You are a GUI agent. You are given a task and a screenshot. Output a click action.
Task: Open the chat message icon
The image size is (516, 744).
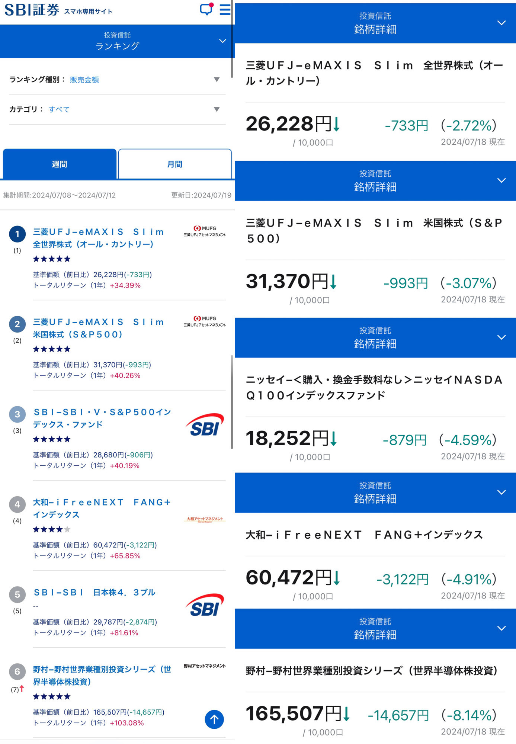point(206,9)
